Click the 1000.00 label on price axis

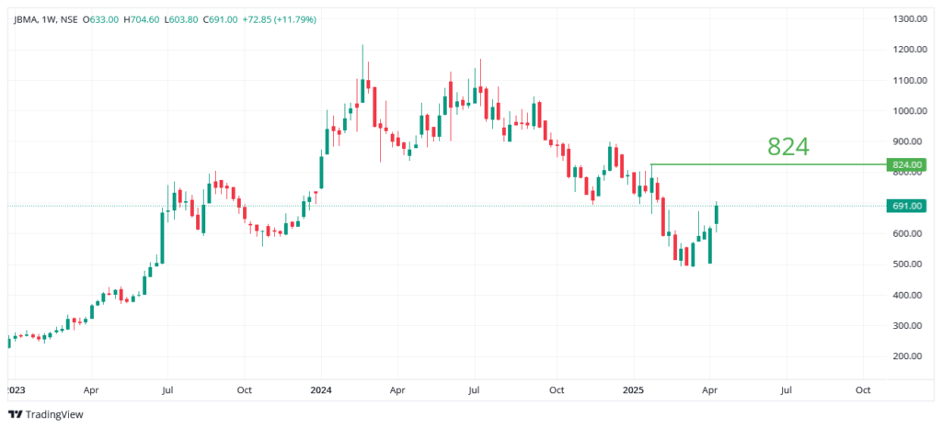[x=907, y=110]
